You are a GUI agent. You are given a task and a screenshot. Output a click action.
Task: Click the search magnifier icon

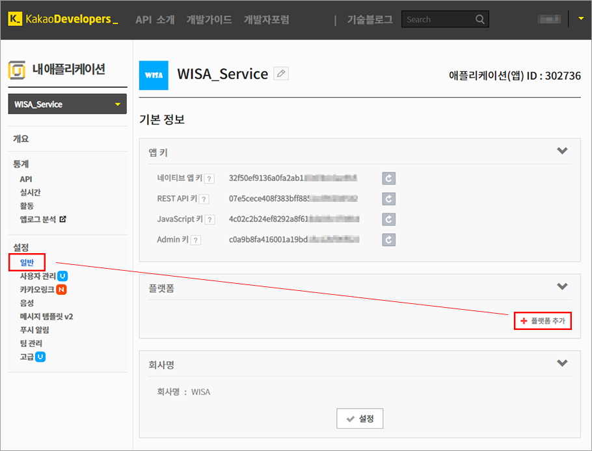pos(479,20)
